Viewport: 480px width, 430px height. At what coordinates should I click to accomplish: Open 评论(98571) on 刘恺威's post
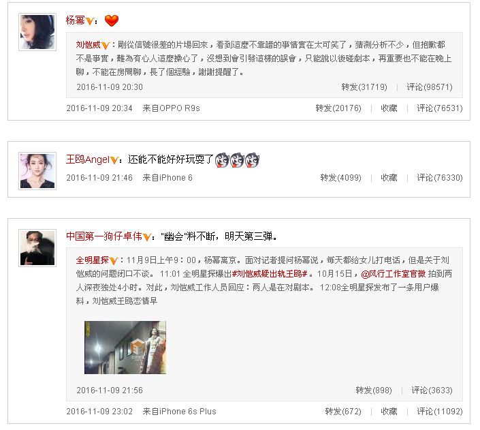430,87
